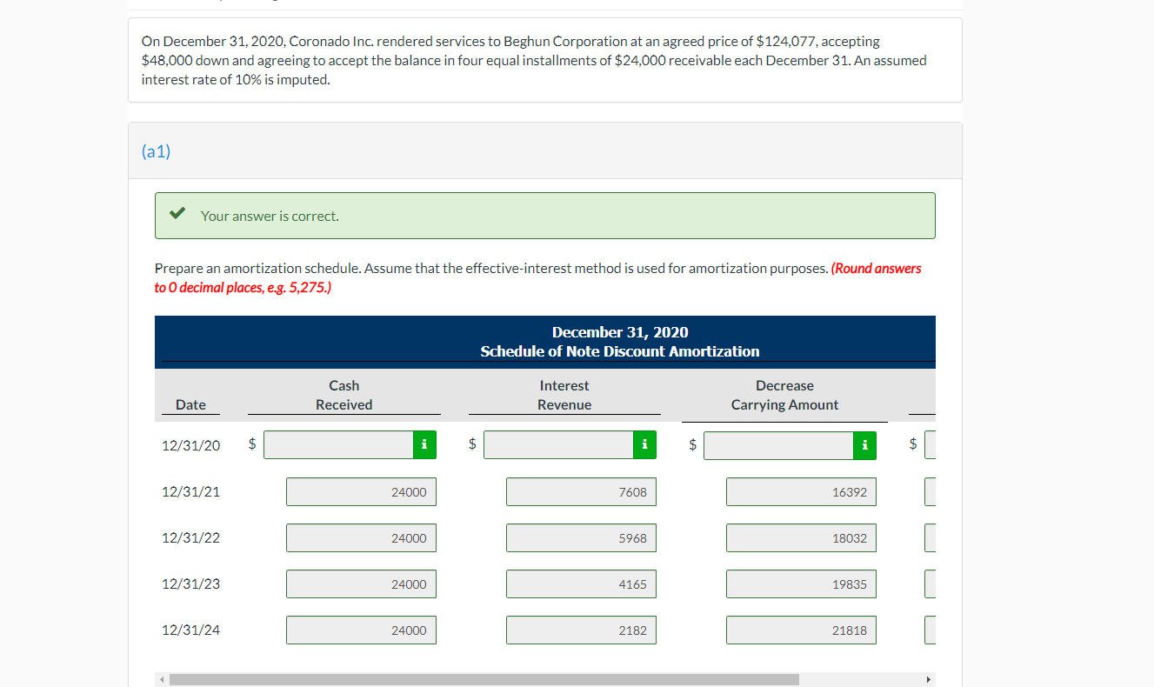Click the info icon beside the blank Cash Received field
Viewport: 1154px width, 687px height.
pos(424,444)
